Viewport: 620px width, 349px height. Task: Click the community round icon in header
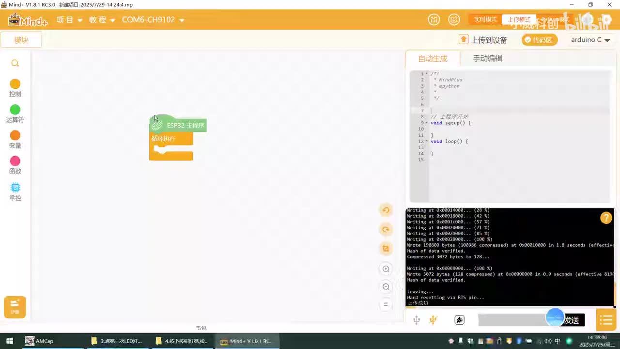click(x=434, y=20)
